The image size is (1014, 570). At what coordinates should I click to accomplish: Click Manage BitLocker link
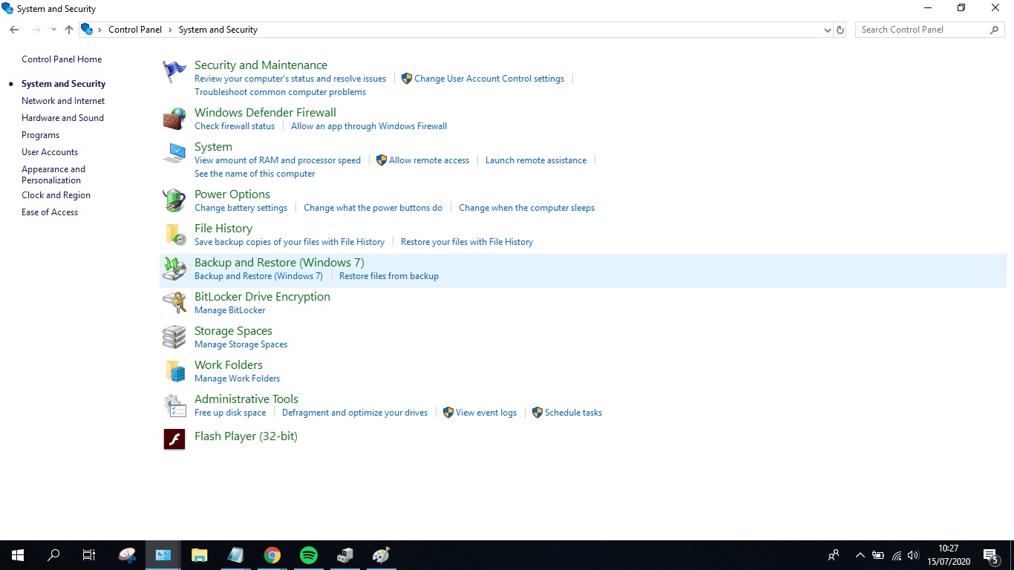point(229,310)
